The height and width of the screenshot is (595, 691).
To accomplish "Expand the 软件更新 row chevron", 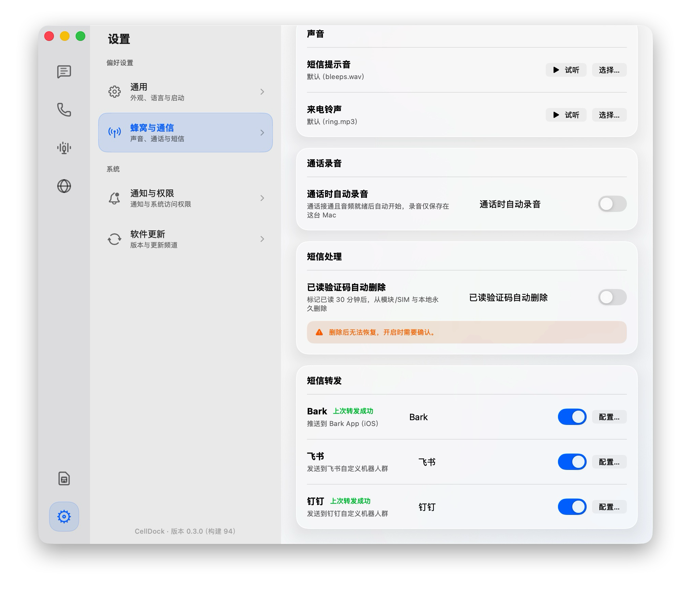I will (262, 239).
